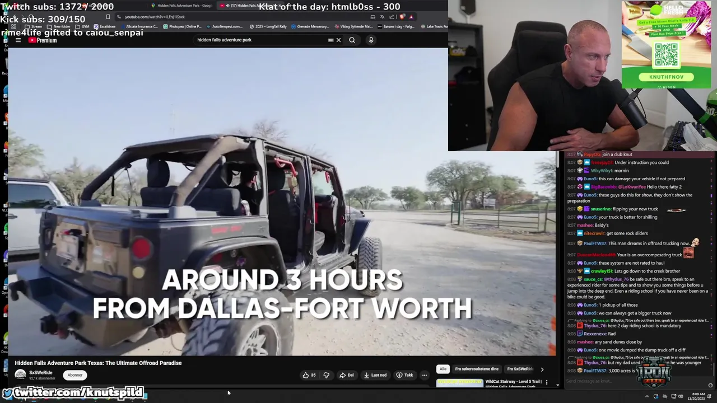
Task: Go to YouTube Premium home logo
Action: [43, 40]
